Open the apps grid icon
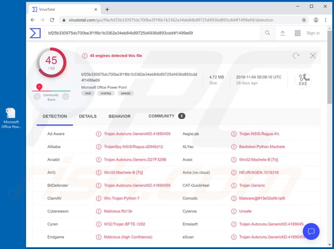Screen dimensions: 334x249 pyautogui.click(x=298, y=33)
